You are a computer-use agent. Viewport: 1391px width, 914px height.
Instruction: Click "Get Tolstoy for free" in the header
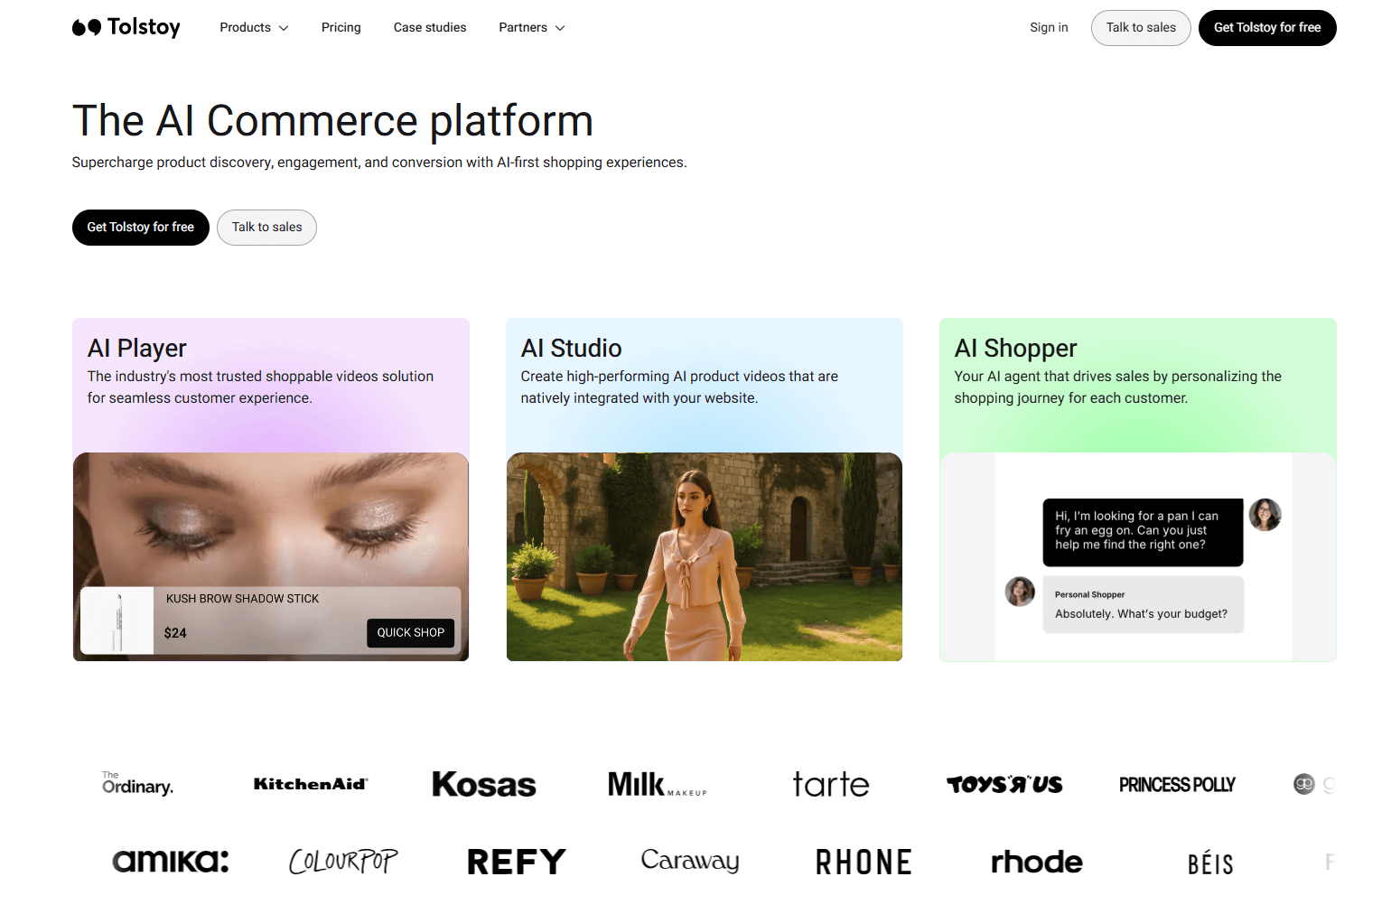(1267, 27)
